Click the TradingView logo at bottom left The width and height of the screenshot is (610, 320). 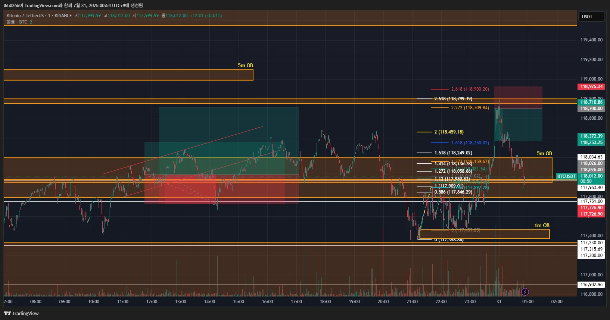click(21, 313)
